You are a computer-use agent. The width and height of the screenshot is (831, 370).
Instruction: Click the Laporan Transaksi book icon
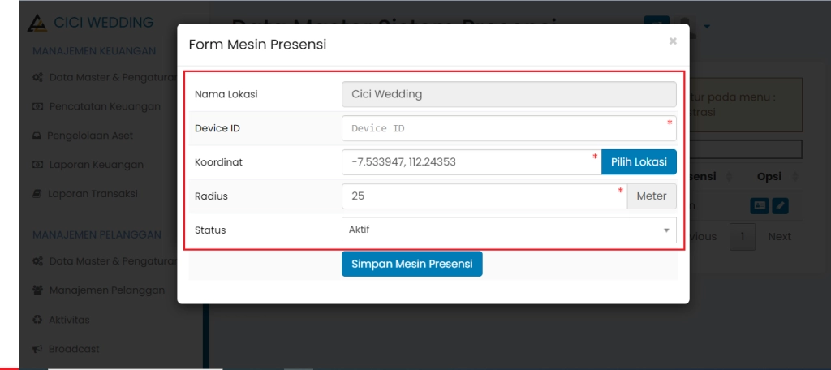(37, 194)
